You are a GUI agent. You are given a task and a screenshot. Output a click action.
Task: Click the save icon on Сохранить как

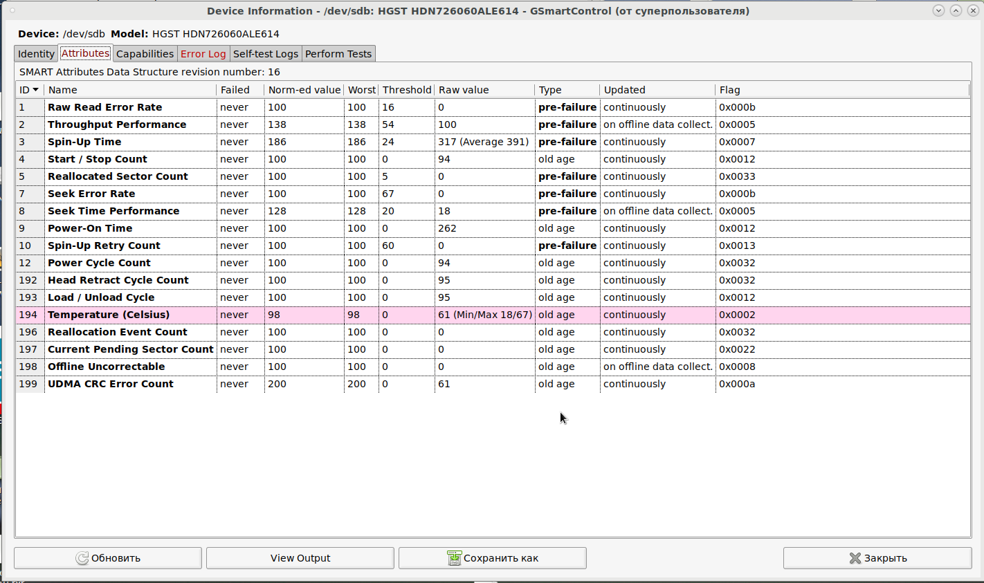[454, 558]
